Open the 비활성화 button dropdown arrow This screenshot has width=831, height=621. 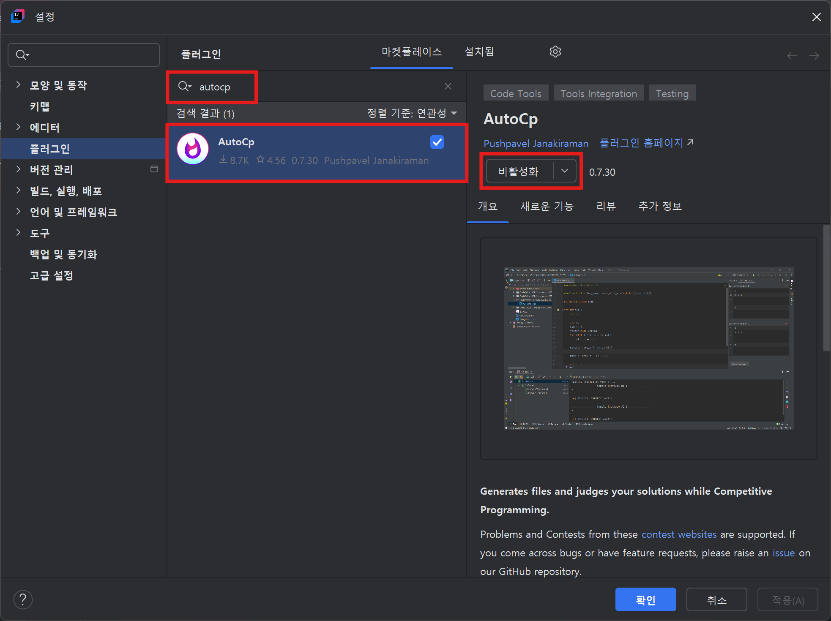tap(565, 171)
